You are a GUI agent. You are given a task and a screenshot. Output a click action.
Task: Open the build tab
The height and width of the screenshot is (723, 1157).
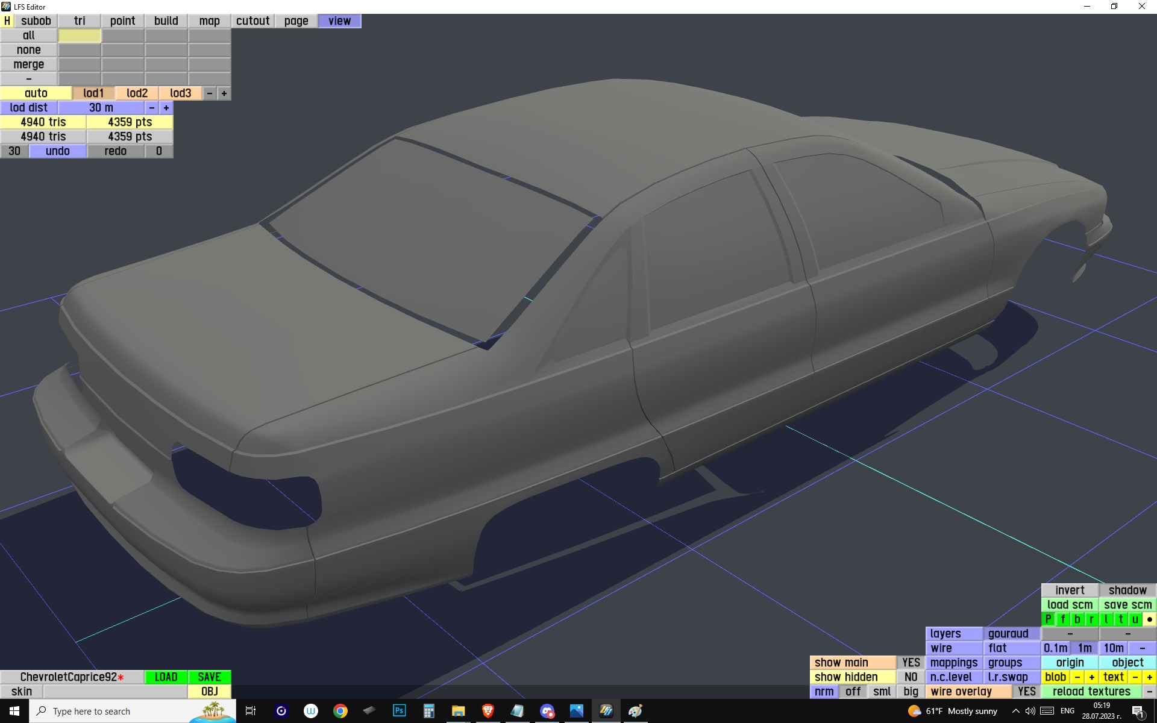click(166, 21)
